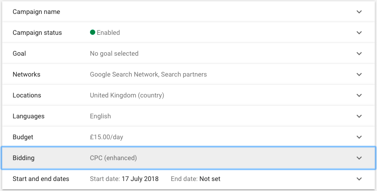Expand the Budget chevron arrow

pyautogui.click(x=359, y=137)
